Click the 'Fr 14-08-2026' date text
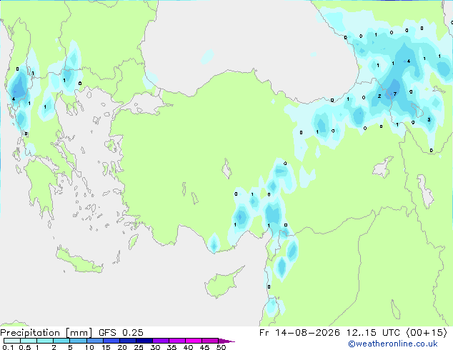 coord(299,333)
